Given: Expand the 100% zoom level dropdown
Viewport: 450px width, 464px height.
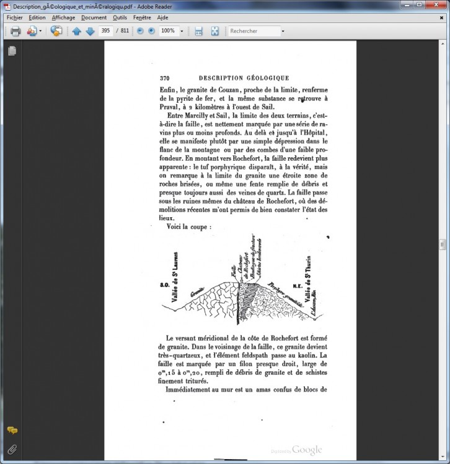Looking at the screenshot, I should pyautogui.click(x=182, y=31).
